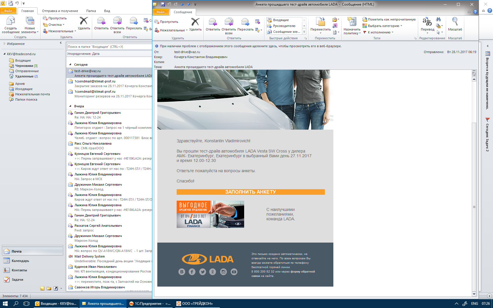Click Ignore (Пропустить) in main Outlook window ribbon
This screenshot has width=493, height=308.
[55, 18]
